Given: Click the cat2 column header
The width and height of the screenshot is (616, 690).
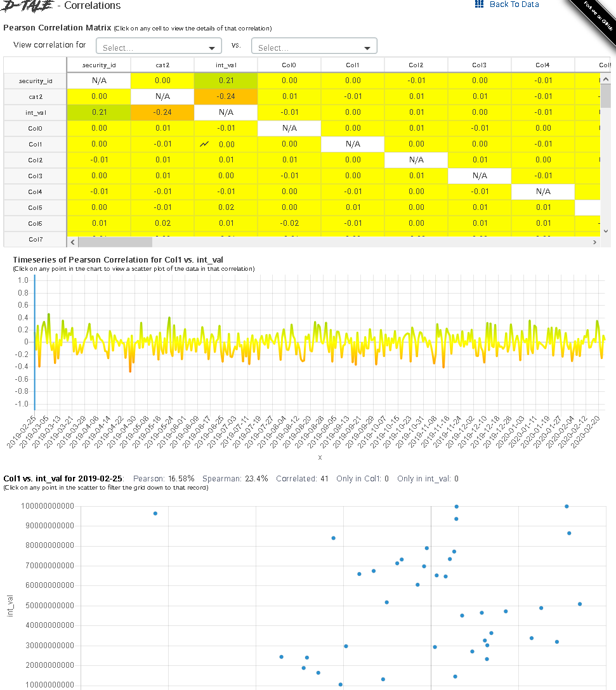Looking at the screenshot, I should point(162,65).
